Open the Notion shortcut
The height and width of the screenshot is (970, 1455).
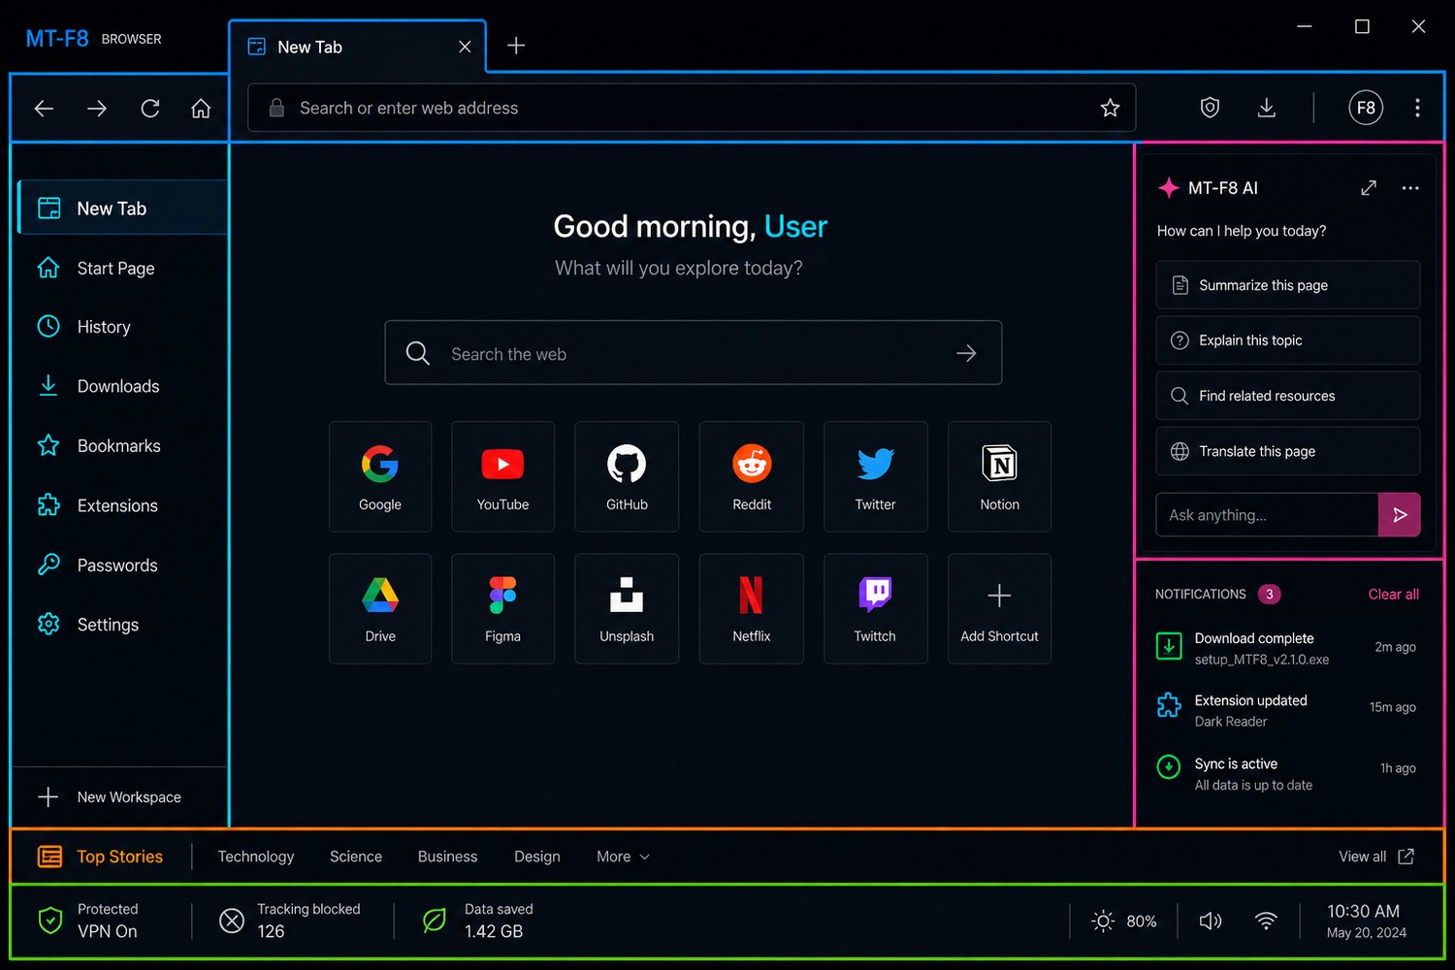(1000, 476)
